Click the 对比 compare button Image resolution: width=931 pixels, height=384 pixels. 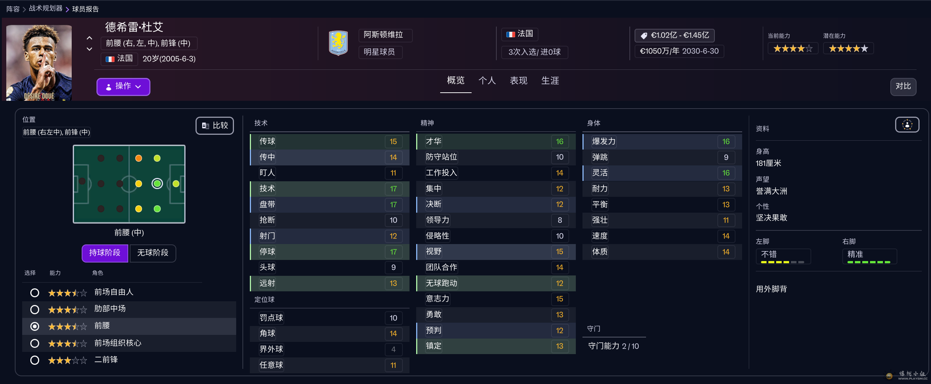pyautogui.click(x=903, y=86)
